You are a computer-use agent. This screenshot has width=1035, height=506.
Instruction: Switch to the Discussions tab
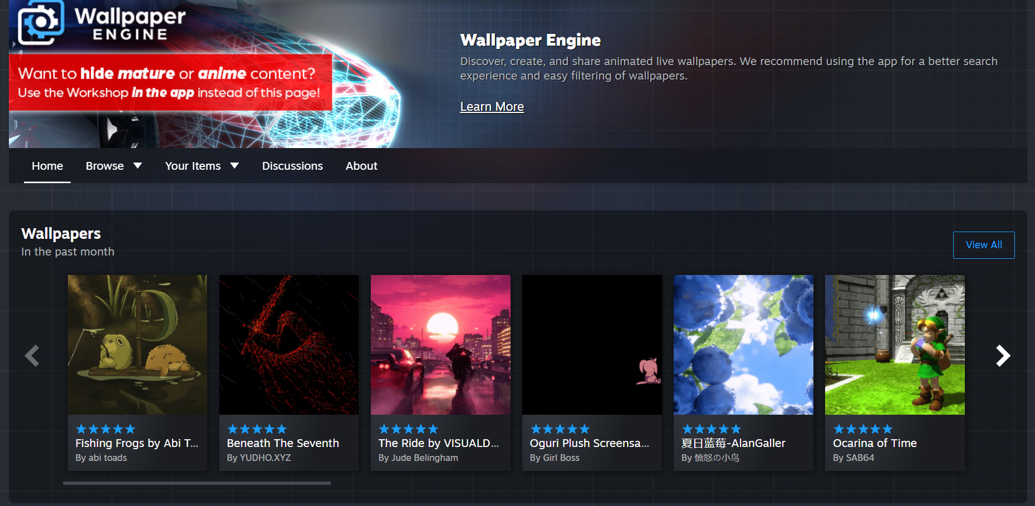pyautogui.click(x=292, y=166)
